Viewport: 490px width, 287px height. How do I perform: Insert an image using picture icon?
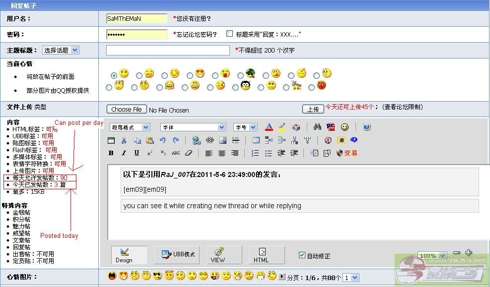[x=223, y=140]
